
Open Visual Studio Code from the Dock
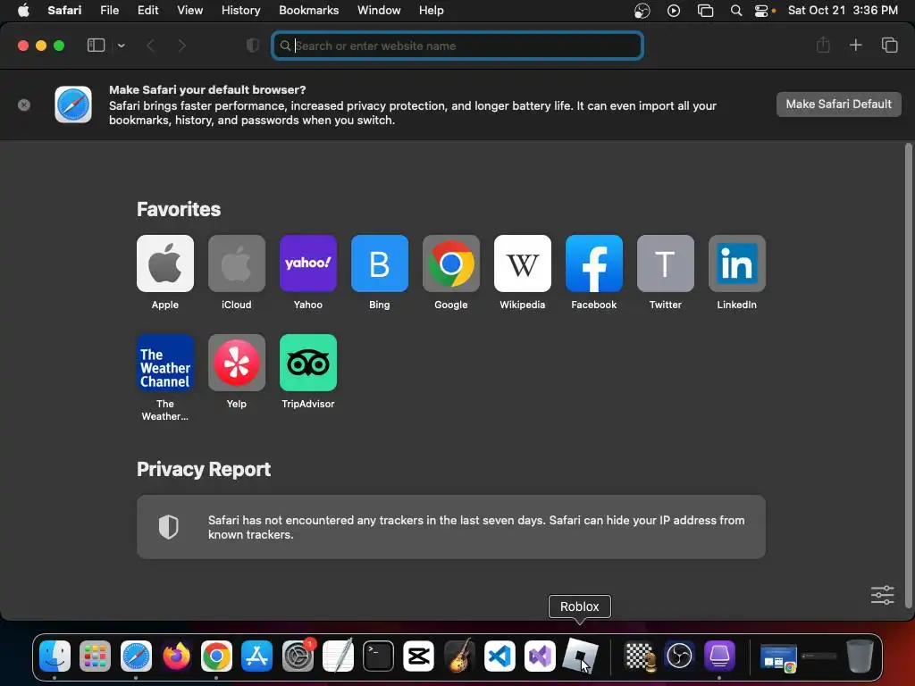[x=499, y=656]
